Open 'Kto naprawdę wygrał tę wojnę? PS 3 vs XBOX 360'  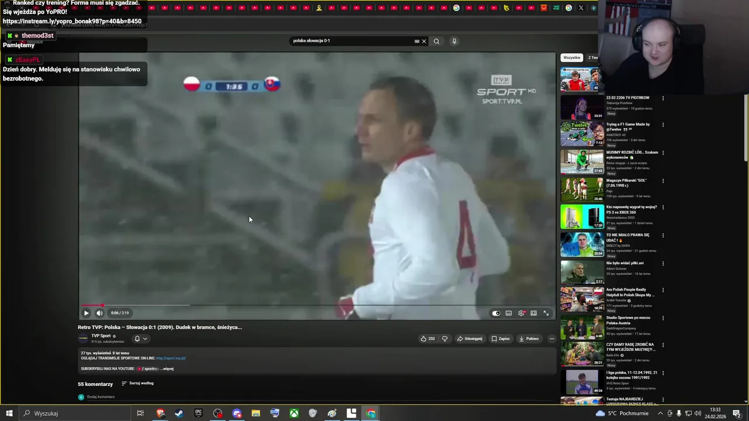click(x=632, y=209)
